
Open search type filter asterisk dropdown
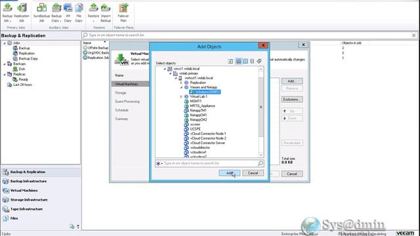tap(159, 163)
